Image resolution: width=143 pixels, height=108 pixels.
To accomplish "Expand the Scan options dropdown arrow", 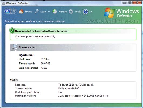I will tap(49, 12).
